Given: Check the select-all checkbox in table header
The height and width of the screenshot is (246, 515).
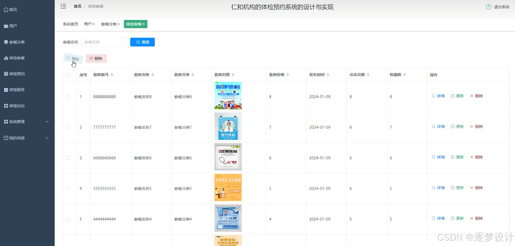Looking at the screenshot, I should (68, 75).
